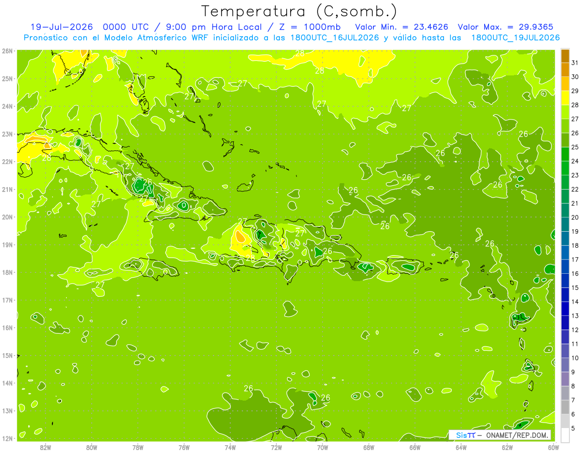Screen dimensions: 588x454
Task: Click legend scale value 29
Action: pos(575,91)
